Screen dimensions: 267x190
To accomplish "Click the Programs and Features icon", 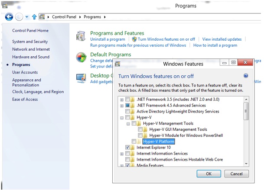I will (81, 36).
